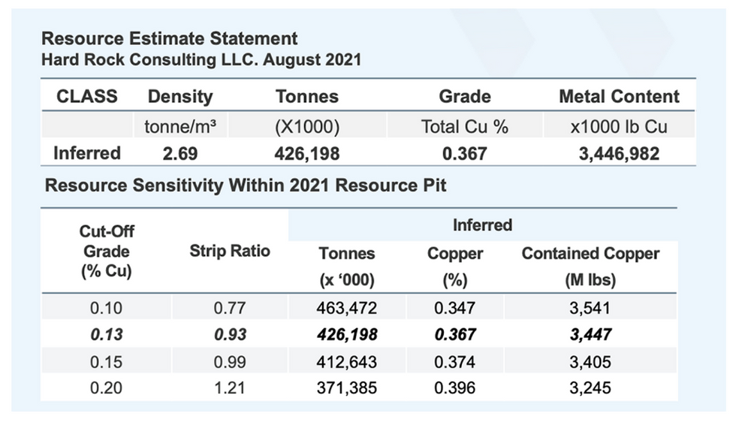The image size is (736, 425).
Task: Click the 463,472 tonnes cell
Action: click(347, 308)
